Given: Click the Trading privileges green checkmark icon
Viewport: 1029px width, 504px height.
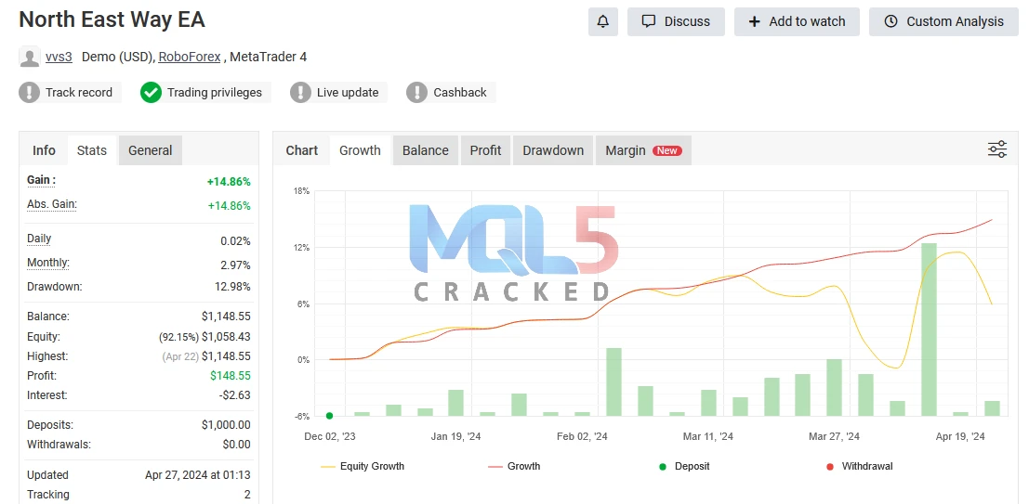Looking at the screenshot, I should click(151, 92).
